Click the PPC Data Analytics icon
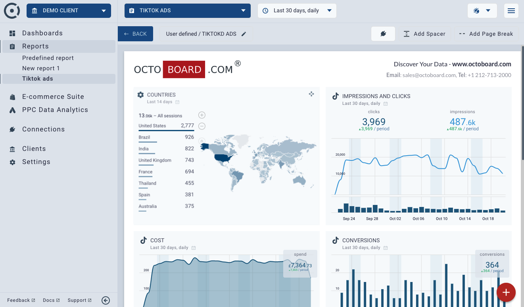Screen dimensions: 524x307 point(12,110)
